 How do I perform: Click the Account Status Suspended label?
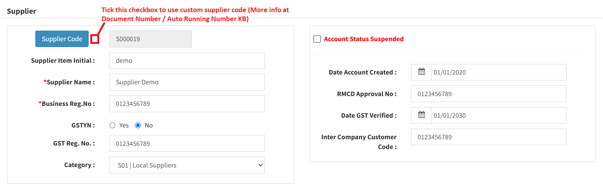tap(364, 39)
